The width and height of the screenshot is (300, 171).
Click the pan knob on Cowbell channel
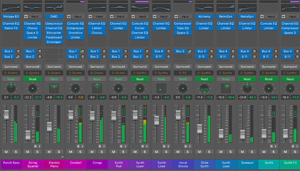click(x=75, y=88)
